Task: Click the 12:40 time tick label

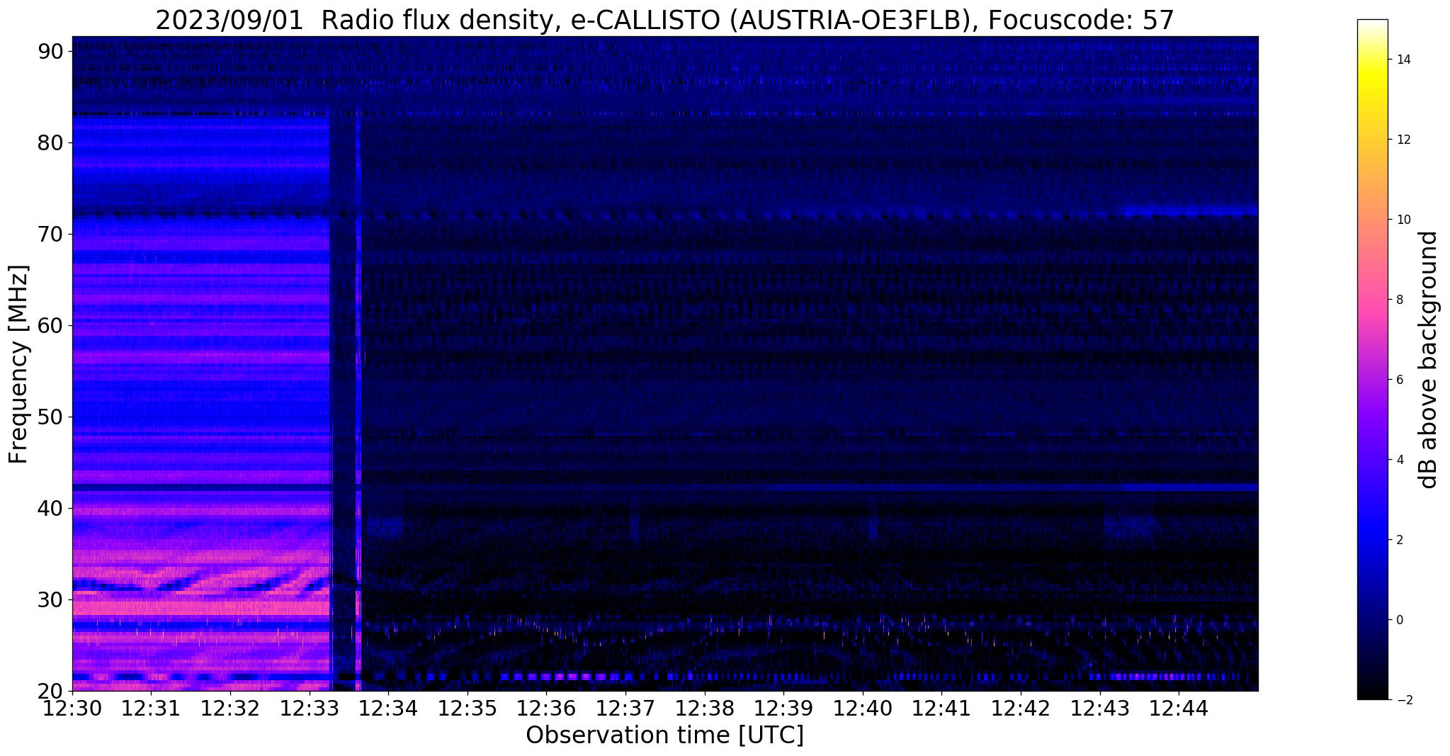Action: [863, 708]
